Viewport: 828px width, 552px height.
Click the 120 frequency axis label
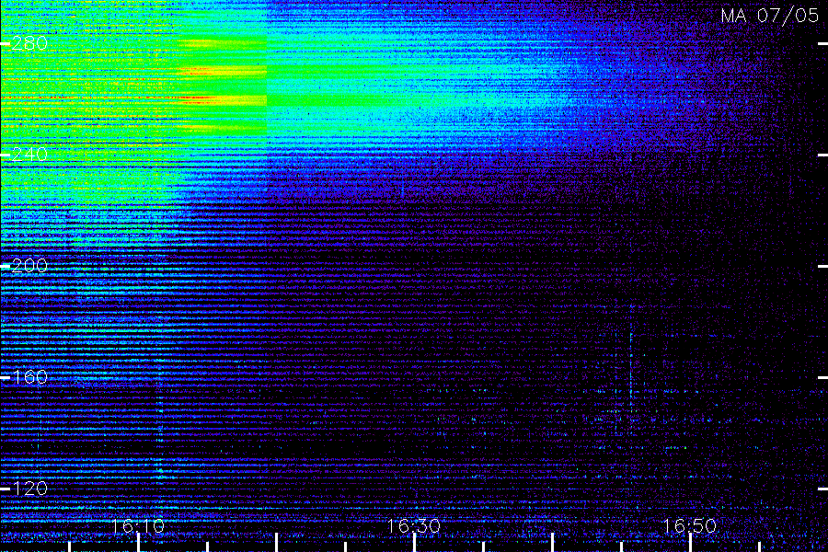(29, 489)
